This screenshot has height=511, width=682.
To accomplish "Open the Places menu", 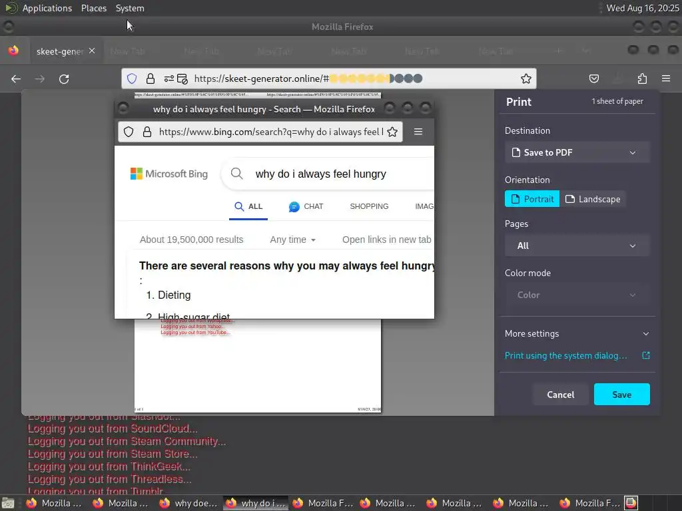I will [x=94, y=8].
